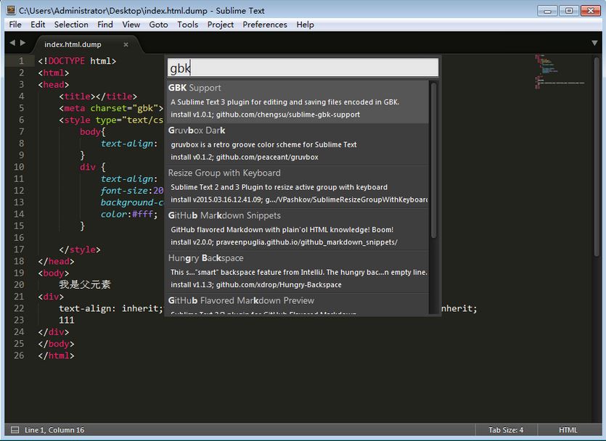Select GitHub Flavored Markdown Preview package

[x=298, y=305]
